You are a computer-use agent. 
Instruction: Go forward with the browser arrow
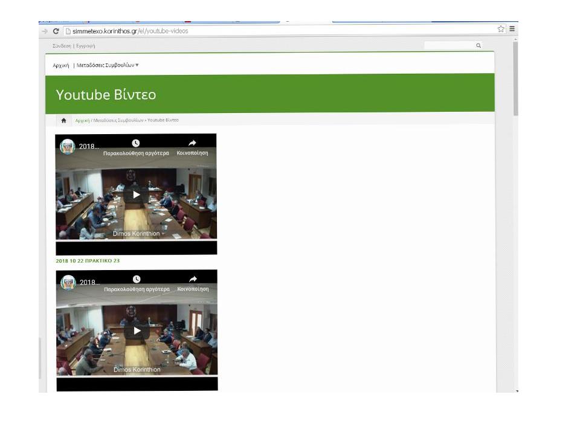coord(45,31)
